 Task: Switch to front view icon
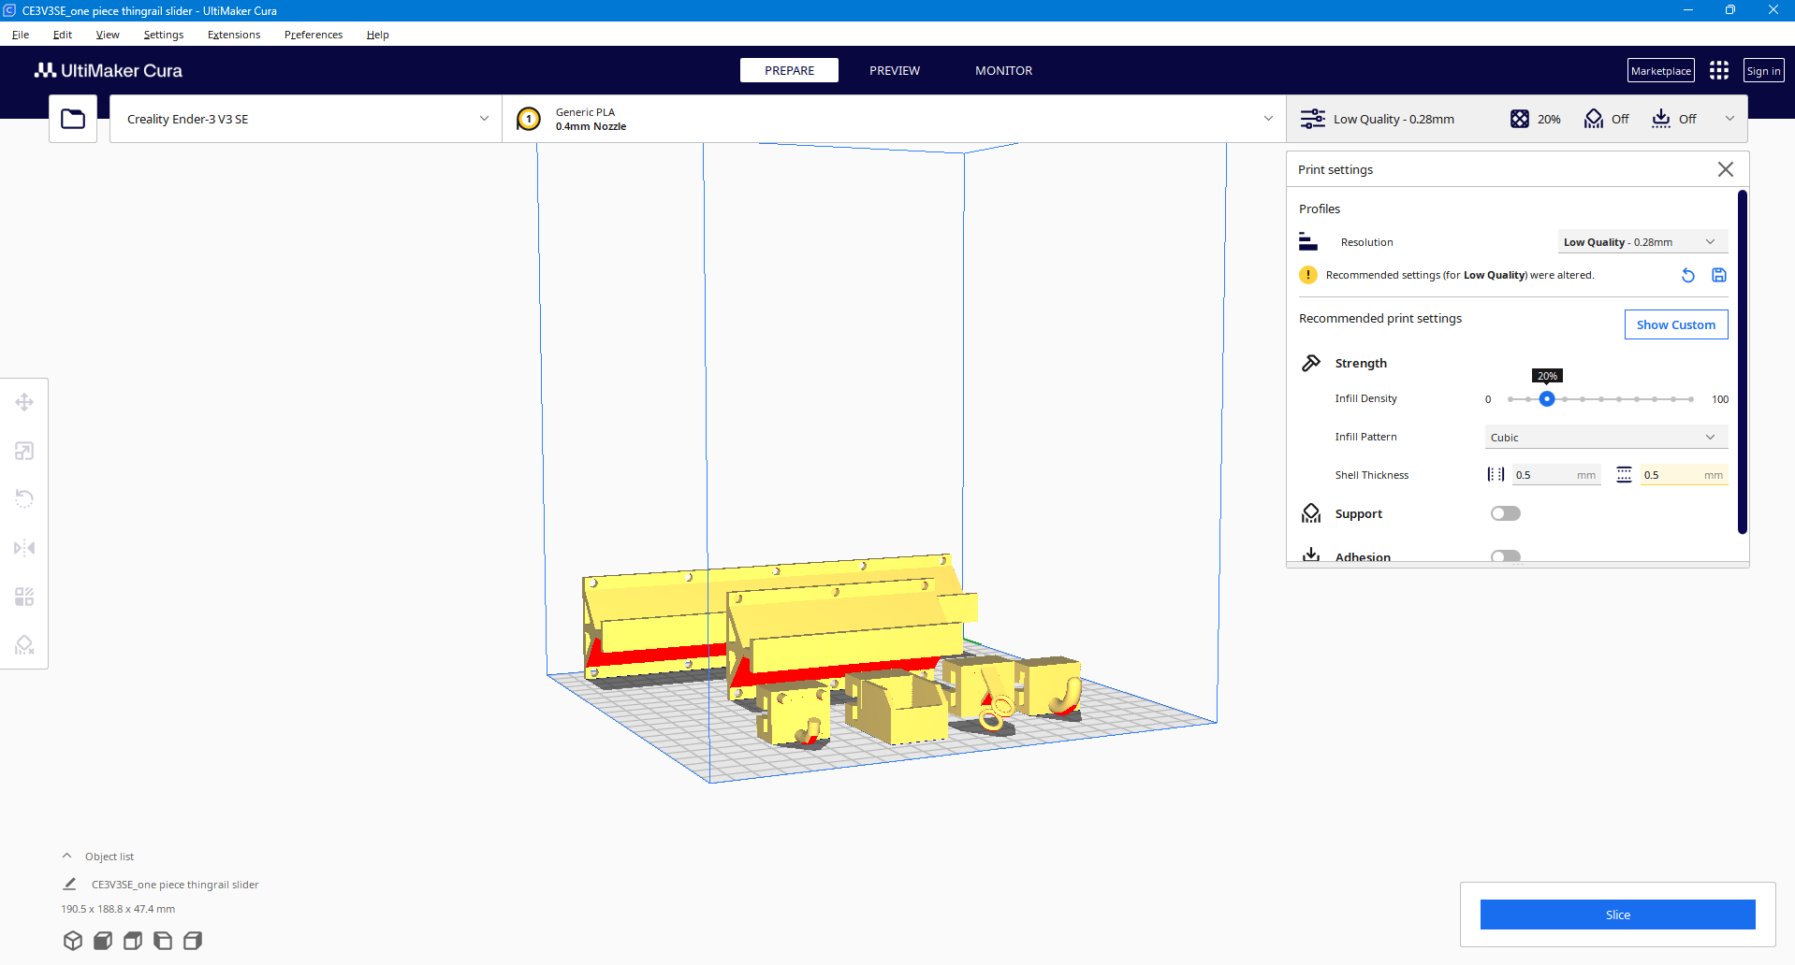103,941
